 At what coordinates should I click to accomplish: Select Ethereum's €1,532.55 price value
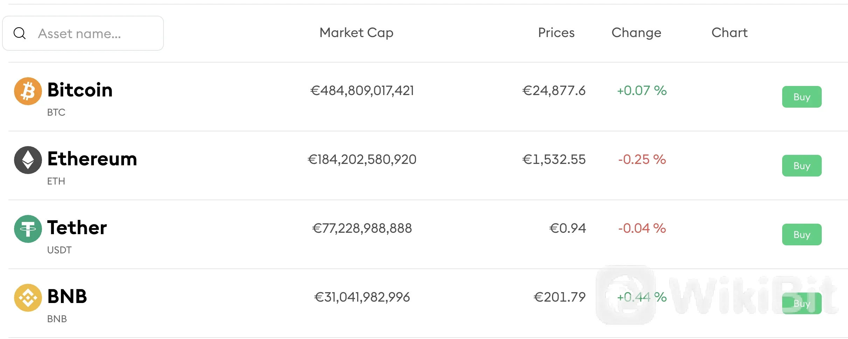pos(554,160)
